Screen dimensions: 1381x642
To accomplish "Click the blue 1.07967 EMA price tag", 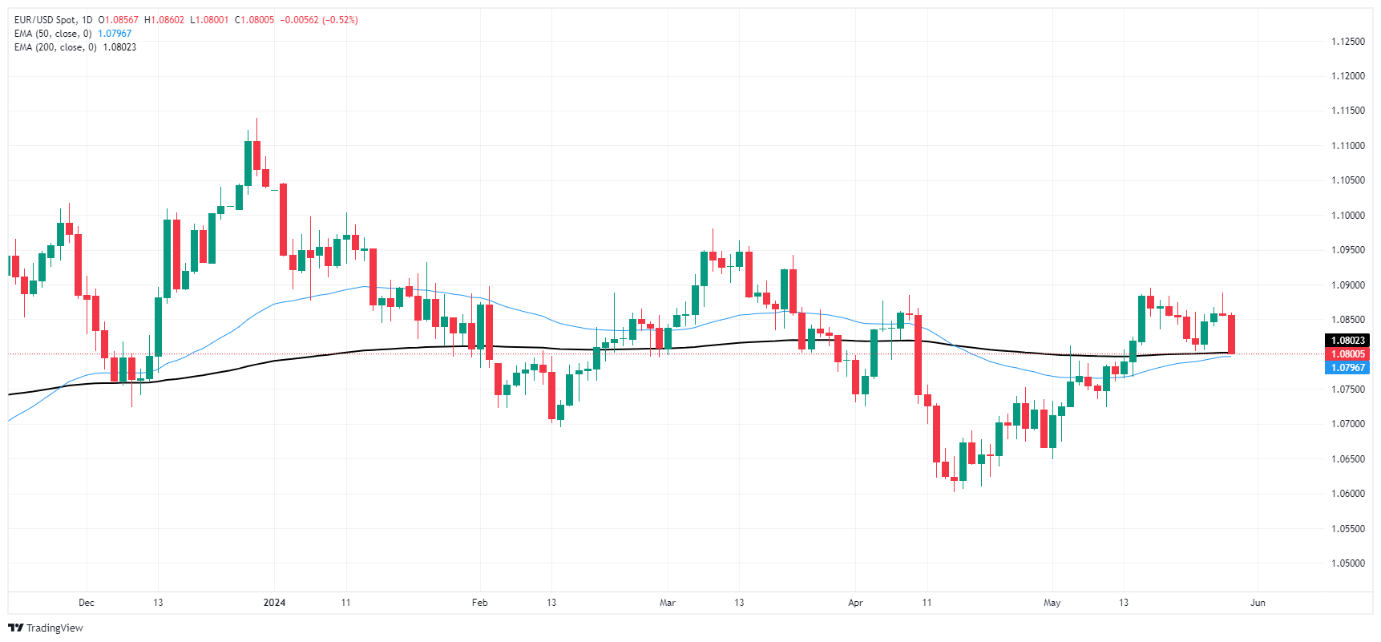I will 1347,368.
